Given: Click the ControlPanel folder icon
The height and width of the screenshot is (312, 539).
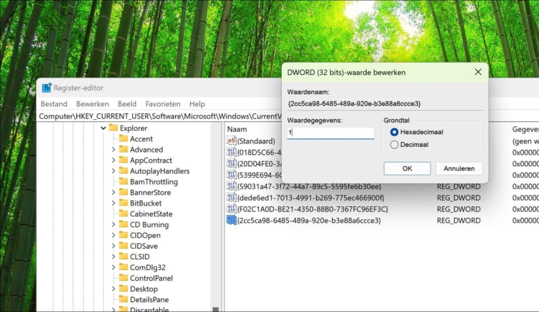Looking at the screenshot, I should (123, 278).
